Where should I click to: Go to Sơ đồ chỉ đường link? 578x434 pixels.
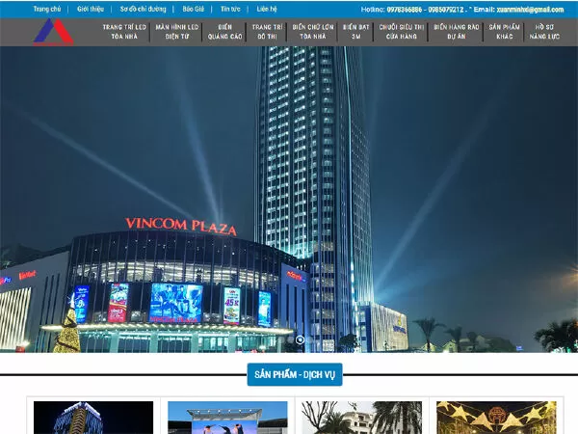(x=143, y=9)
